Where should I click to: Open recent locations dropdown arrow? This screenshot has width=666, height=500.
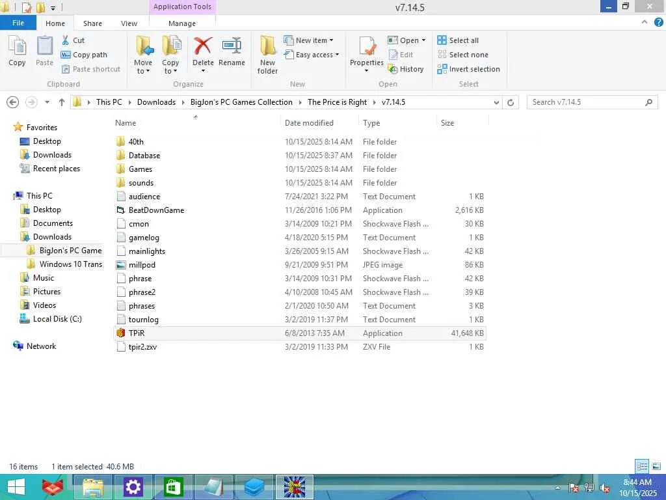click(47, 102)
